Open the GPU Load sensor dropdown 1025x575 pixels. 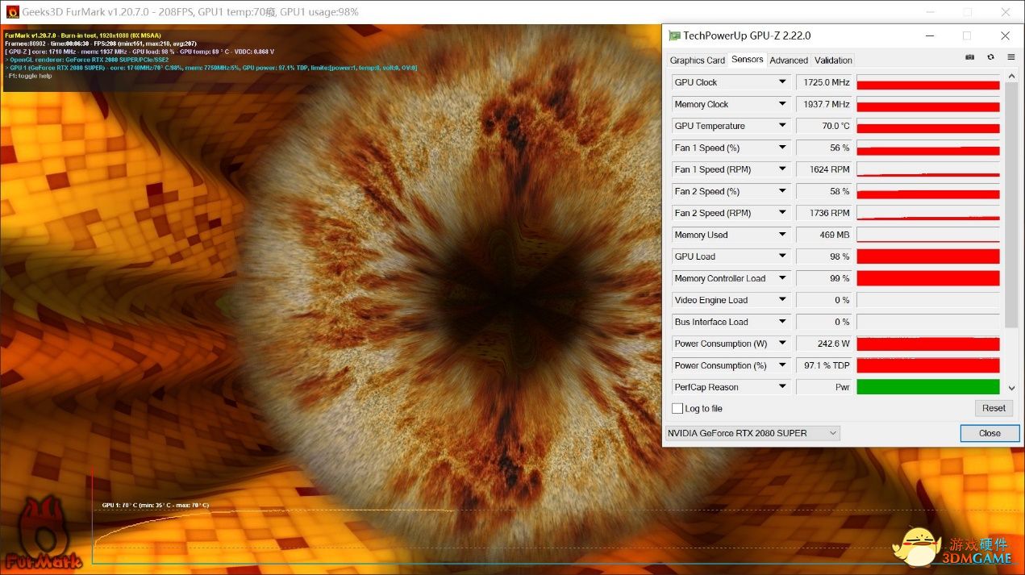782,256
